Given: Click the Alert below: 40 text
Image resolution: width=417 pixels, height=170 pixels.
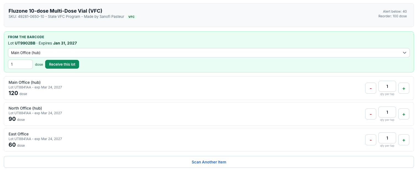Looking at the screenshot, I should 395,12.
